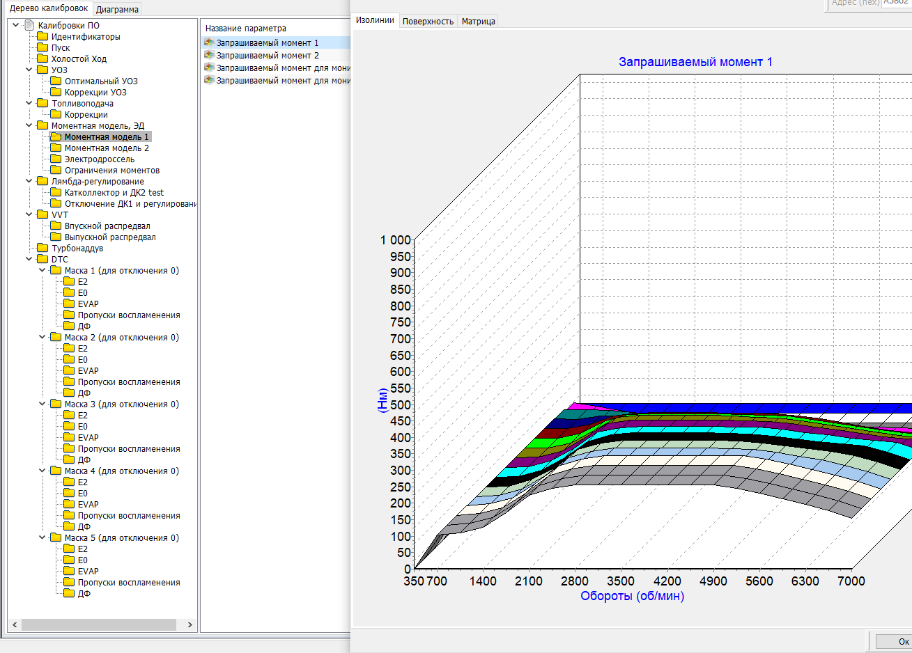Click the Холостой Ход folder icon
The height and width of the screenshot is (653, 912).
point(42,58)
